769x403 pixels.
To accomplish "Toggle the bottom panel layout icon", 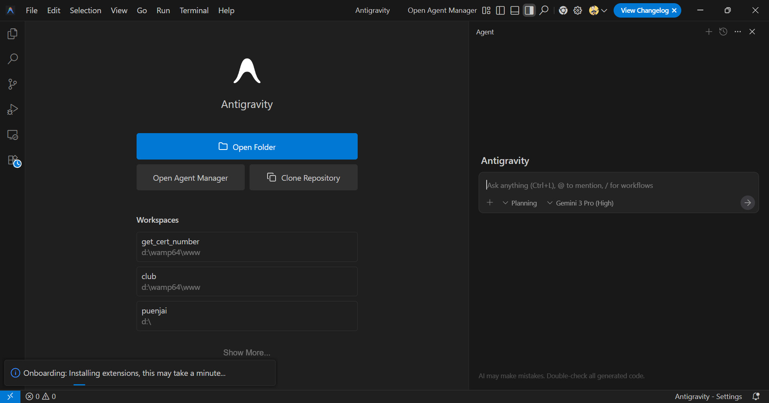I will 515,10.
